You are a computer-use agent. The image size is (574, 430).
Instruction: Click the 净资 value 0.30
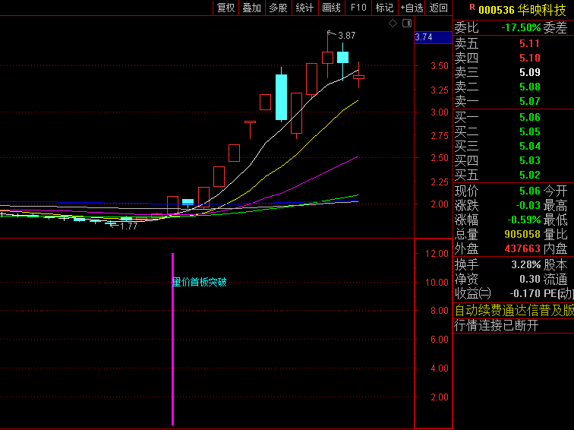point(529,279)
